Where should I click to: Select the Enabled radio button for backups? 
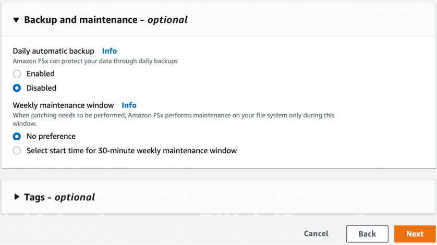click(x=17, y=74)
